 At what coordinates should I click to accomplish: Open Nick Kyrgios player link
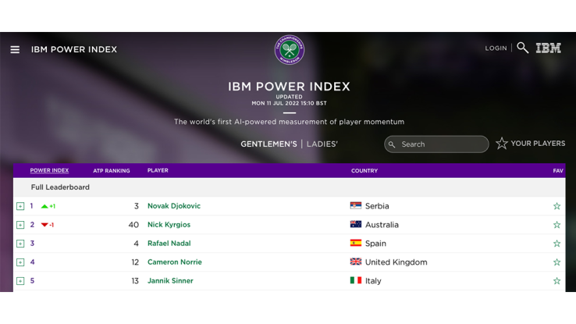pos(169,224)
